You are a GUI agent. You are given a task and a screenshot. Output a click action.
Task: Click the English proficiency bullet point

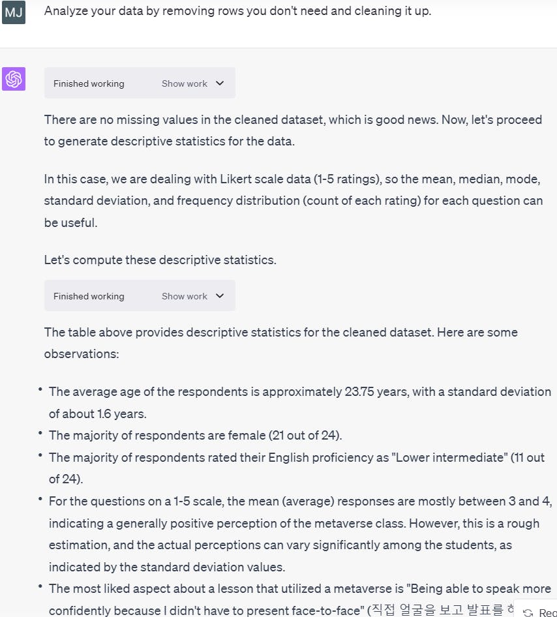coord(296,468)
